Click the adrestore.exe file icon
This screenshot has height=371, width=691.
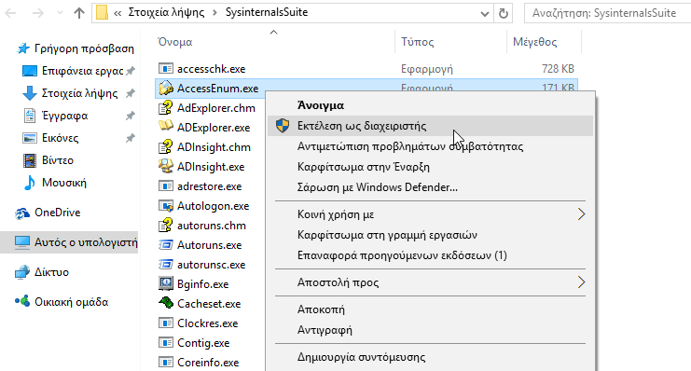click(x=166, y=185)
